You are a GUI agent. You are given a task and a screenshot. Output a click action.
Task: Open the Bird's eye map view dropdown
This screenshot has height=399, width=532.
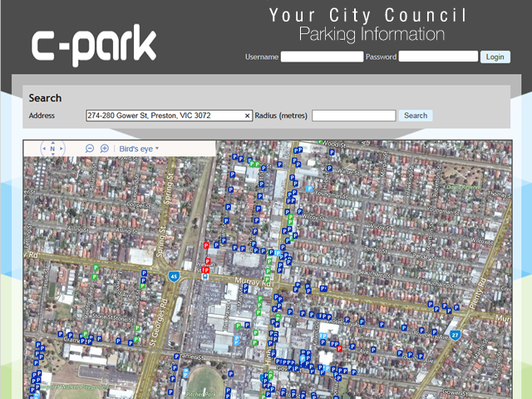138,149
